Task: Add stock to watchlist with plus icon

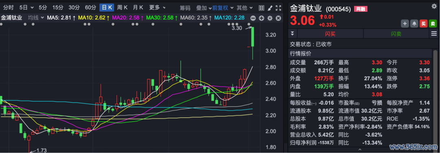Action: pos(405,24)
